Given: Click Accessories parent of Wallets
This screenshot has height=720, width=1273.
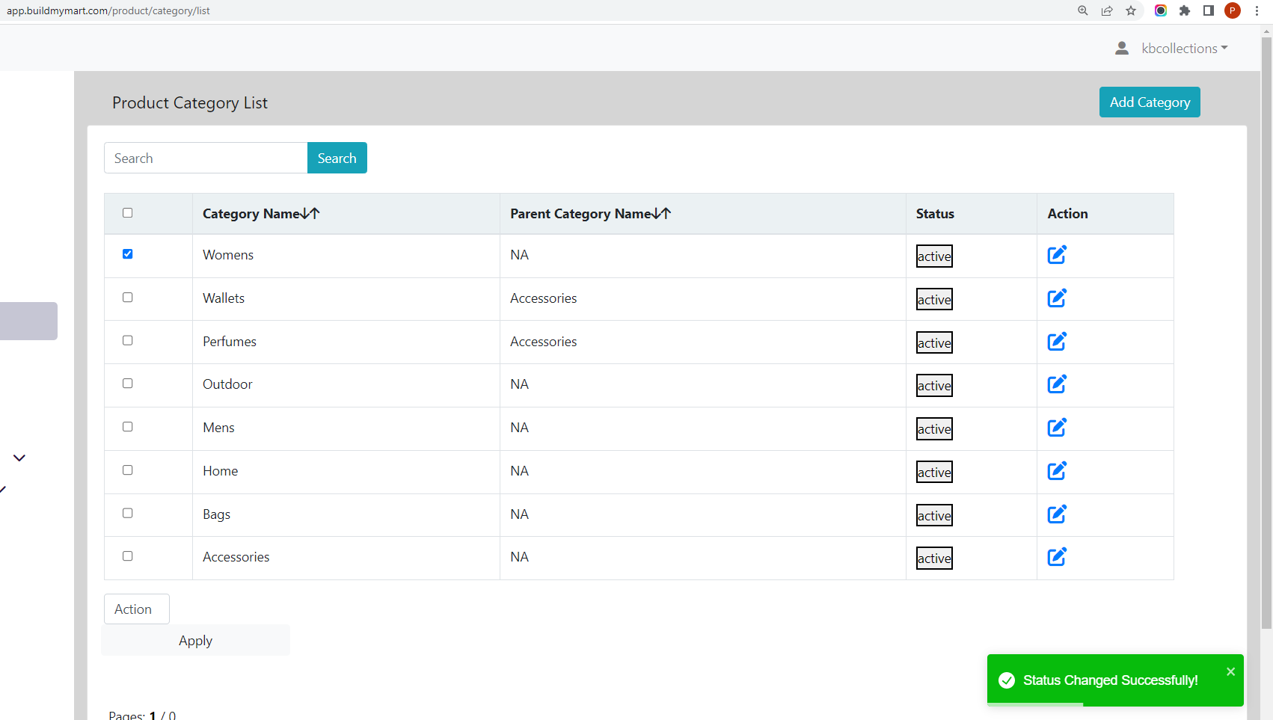Looking at the screenshot, I should pos(544,298).
